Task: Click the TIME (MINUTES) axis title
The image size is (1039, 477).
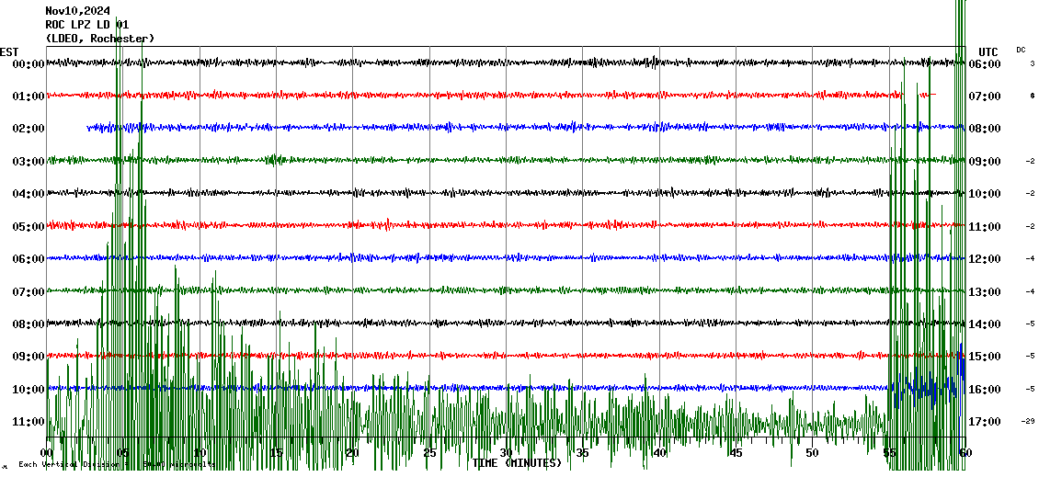Action: tap(517, 463)
